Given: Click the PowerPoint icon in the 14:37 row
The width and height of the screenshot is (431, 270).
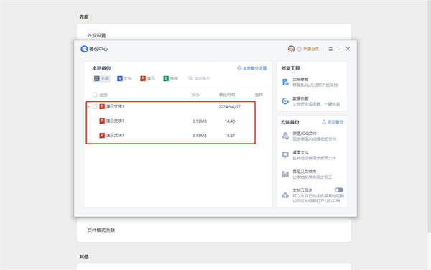Looking at the screenshot, I should (102, 136).
